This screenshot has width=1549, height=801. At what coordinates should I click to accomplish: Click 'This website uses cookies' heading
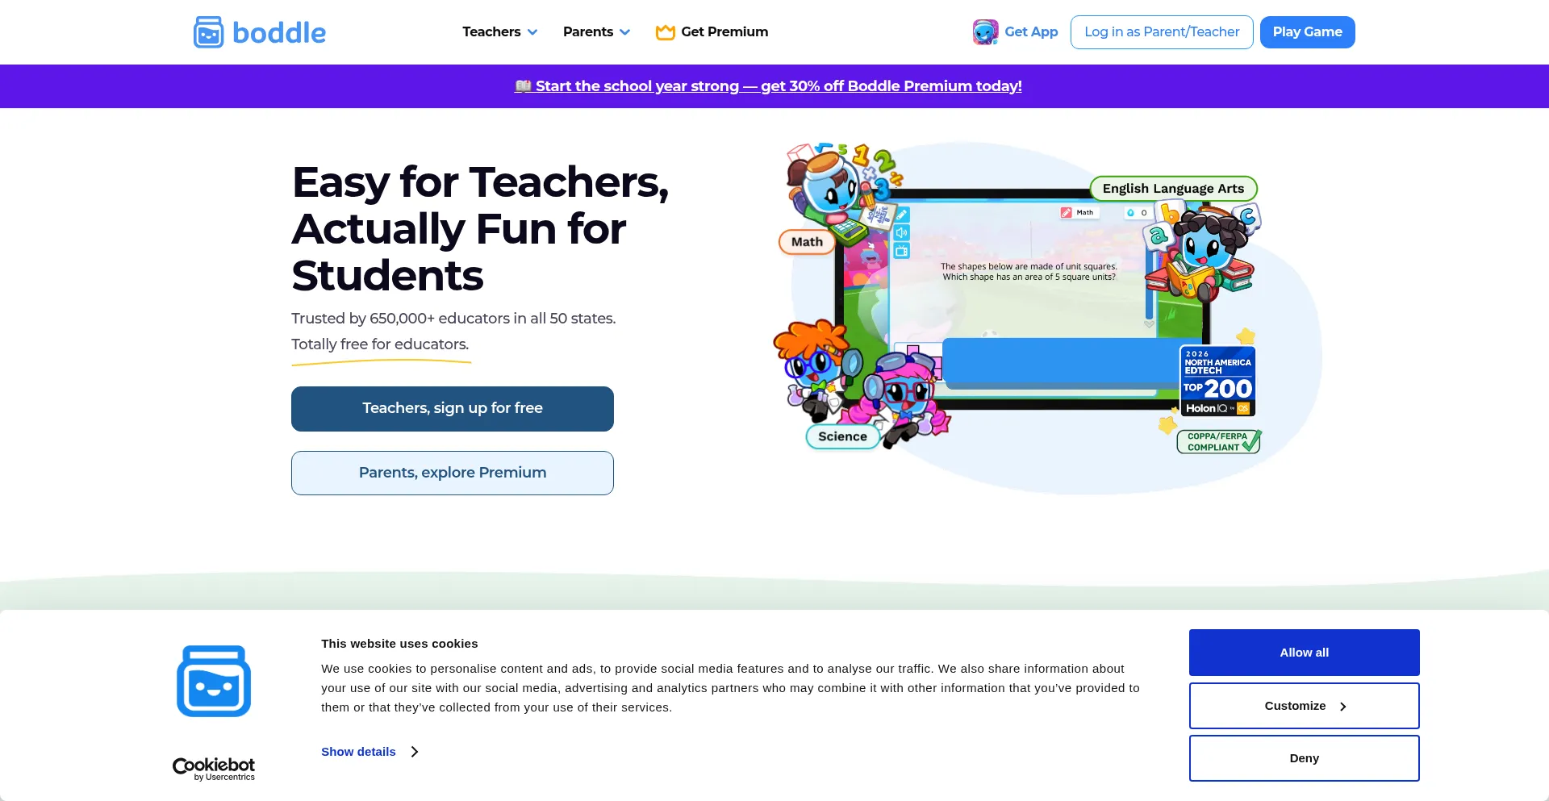click(x=399, y=644)
